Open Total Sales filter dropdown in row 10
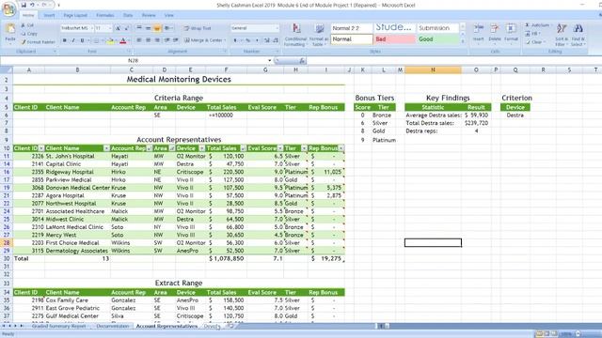Screen dimensions: 602x338 click(x=243, y=148)
